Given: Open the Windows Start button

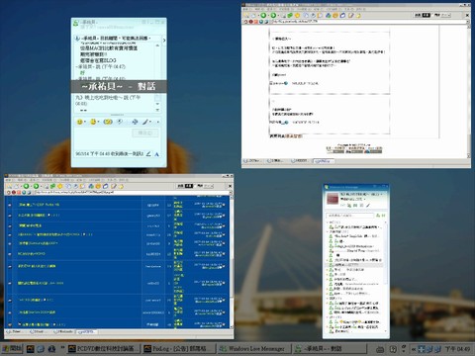Looking at the screenshot, I should click(x=11, y=348).
